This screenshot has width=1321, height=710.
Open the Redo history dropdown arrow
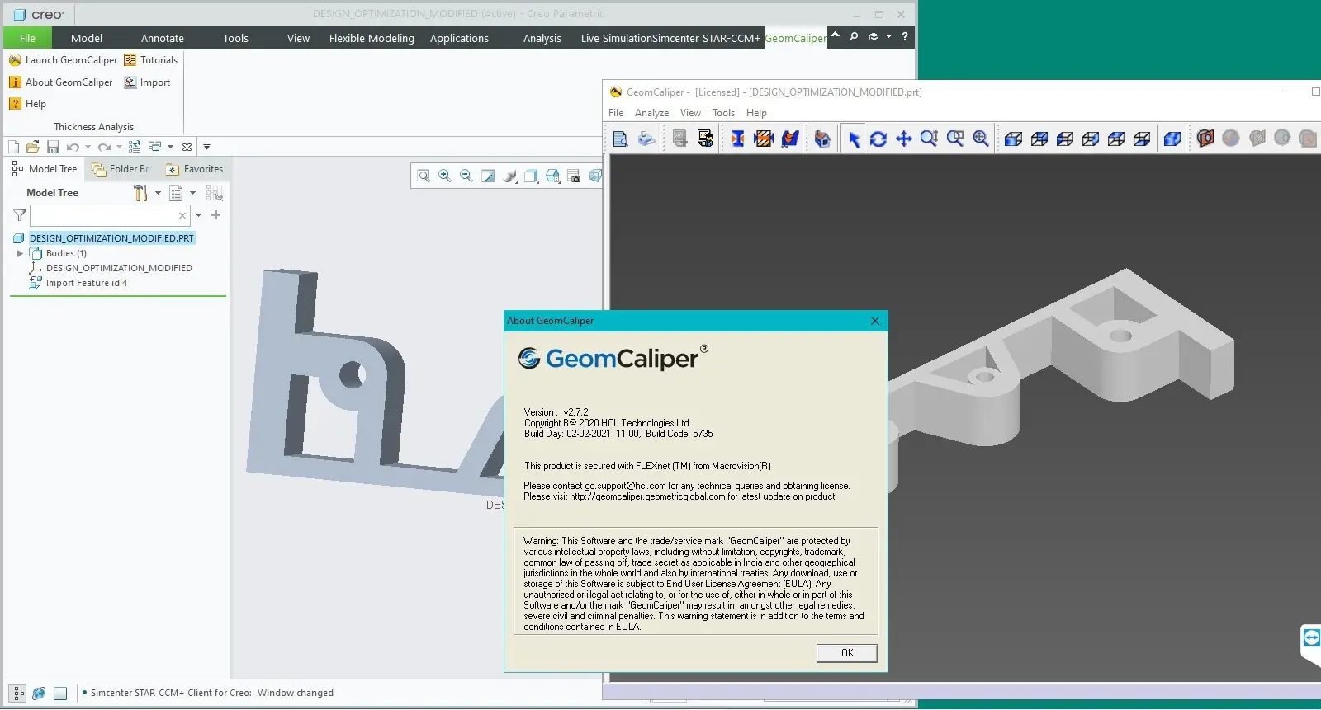point(119,147)
